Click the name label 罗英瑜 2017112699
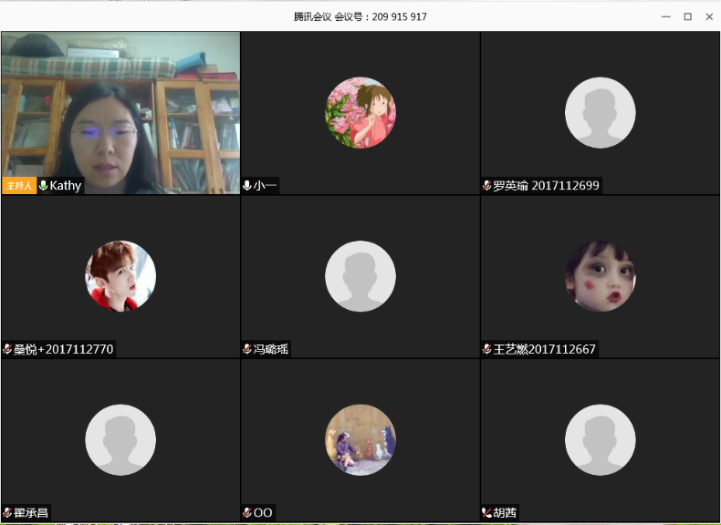Screen dimensions: 721x525 (546, 186)
